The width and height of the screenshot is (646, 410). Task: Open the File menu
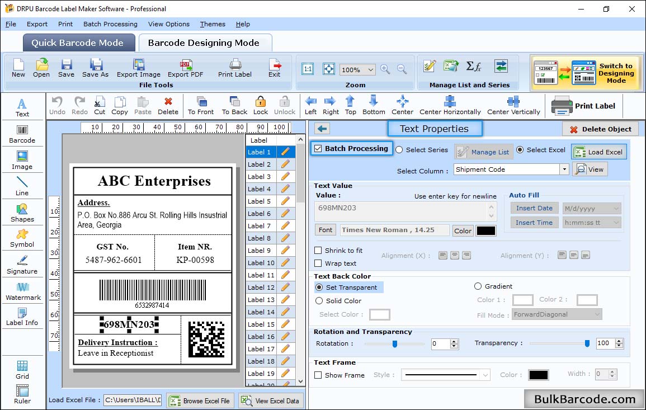(11, 24)
